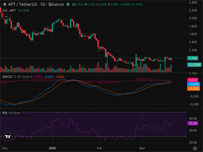The image size is (203, 152).
Task: Click the green market status dot
Action: click(68, 4)
